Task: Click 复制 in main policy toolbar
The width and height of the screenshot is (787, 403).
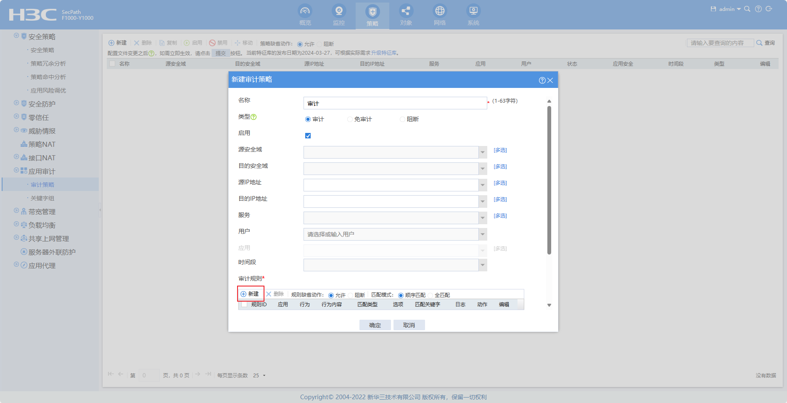Action: click(x=168, y=43)
